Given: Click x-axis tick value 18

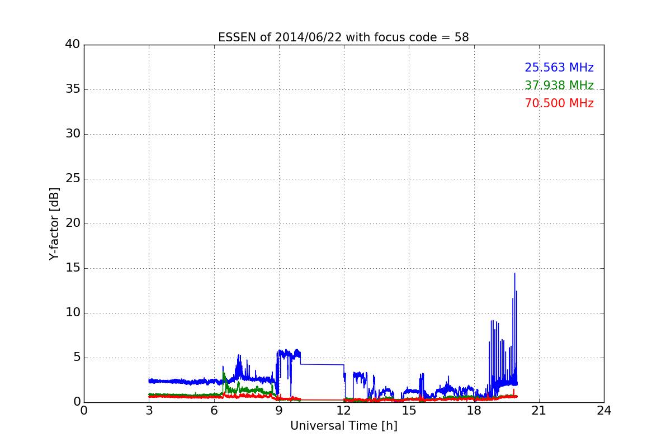Looking at the screenshot, I should pyautogui.click(x=474, y=411).
